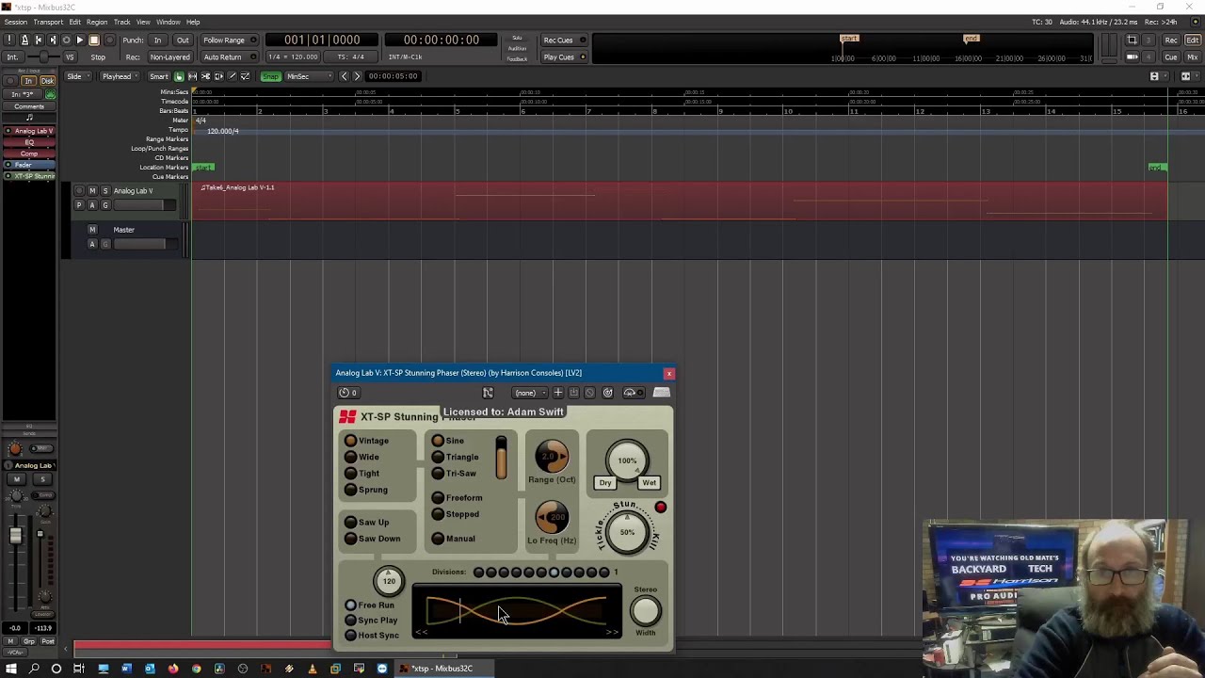Stop the transport with the square button
The height and width of the screenshot is (678, 1205).
click(x=94, y=40)
